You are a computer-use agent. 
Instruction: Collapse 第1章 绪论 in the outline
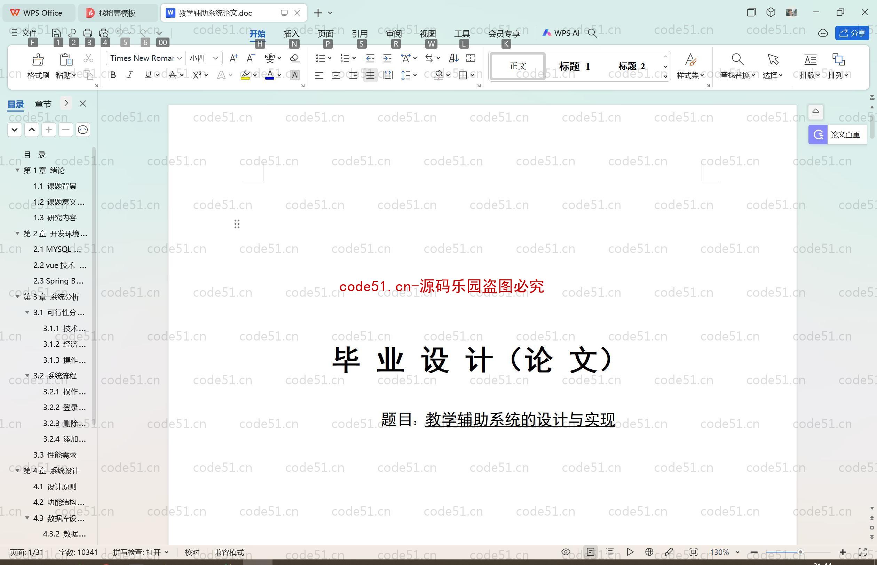point(17,170)
